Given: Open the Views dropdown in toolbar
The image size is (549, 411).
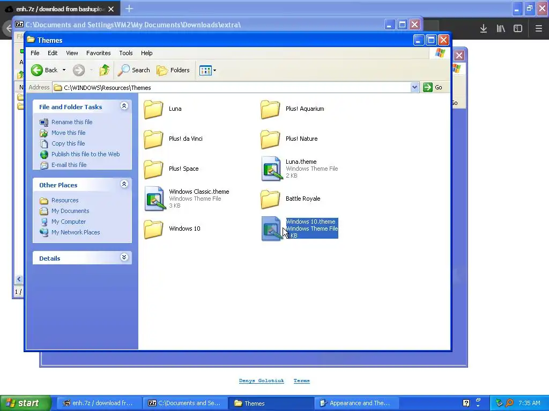Looking at the screenshot, I should pos(207,70).
